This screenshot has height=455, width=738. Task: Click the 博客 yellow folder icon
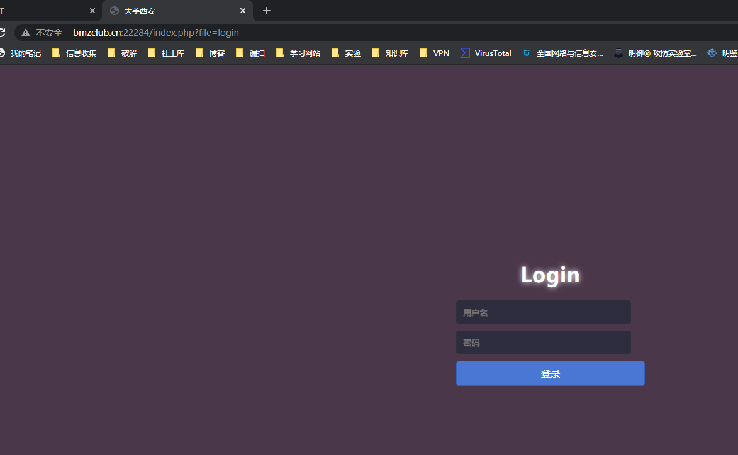pos(199,53)
